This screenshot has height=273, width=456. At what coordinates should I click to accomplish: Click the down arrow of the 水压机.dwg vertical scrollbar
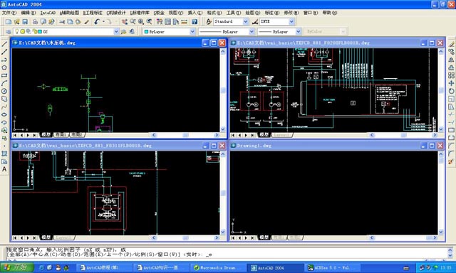[223, 129]
